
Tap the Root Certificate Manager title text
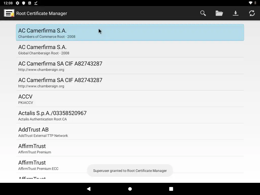pyautogui.click(x=42, y=13)
